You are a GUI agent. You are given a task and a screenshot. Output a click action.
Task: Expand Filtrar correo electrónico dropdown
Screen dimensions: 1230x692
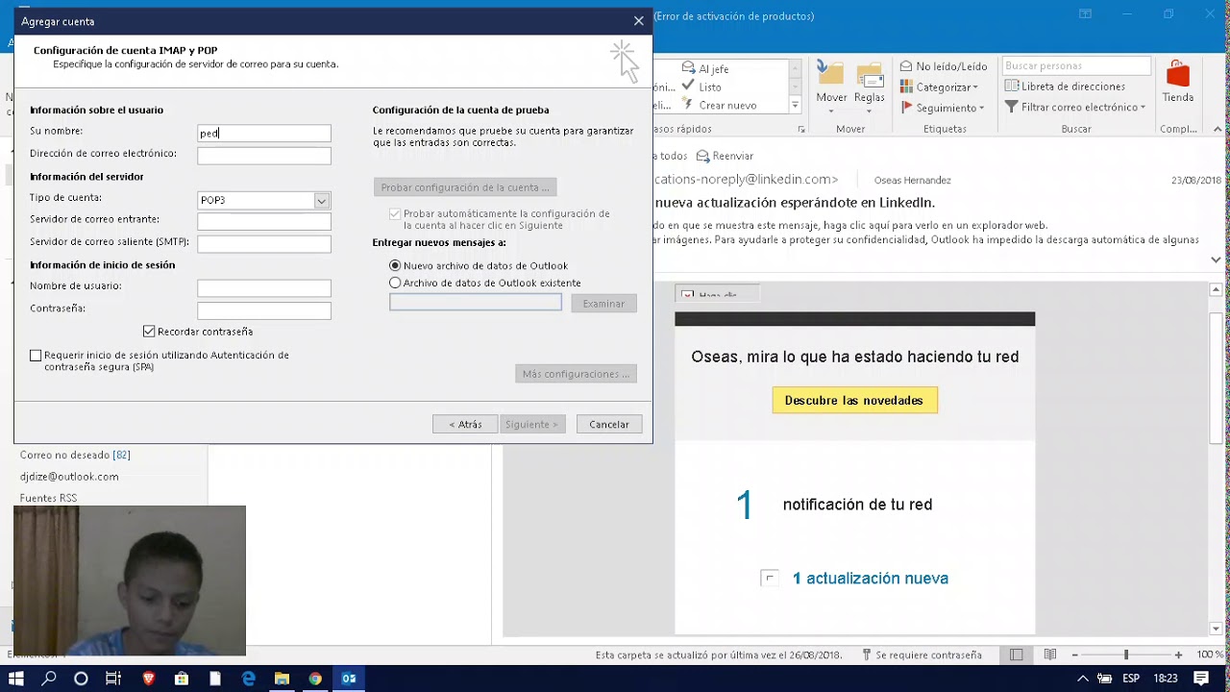click(1143, 108)
